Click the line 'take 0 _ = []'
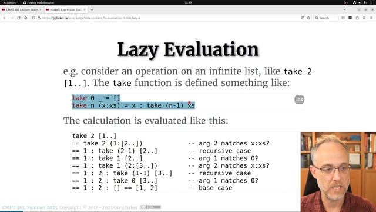Screen dimensions: 376x212 96,98
